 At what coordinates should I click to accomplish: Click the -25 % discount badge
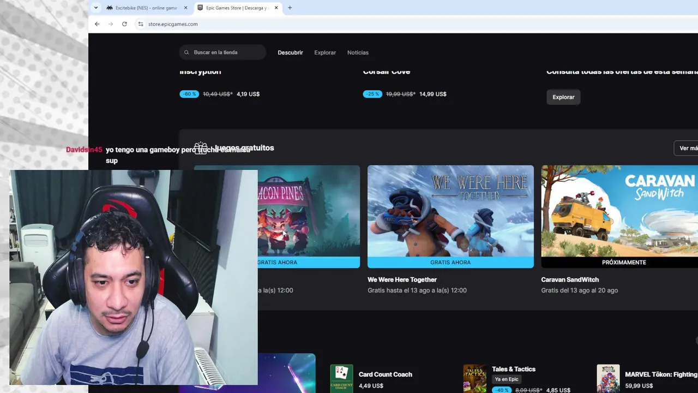[372, 94]
